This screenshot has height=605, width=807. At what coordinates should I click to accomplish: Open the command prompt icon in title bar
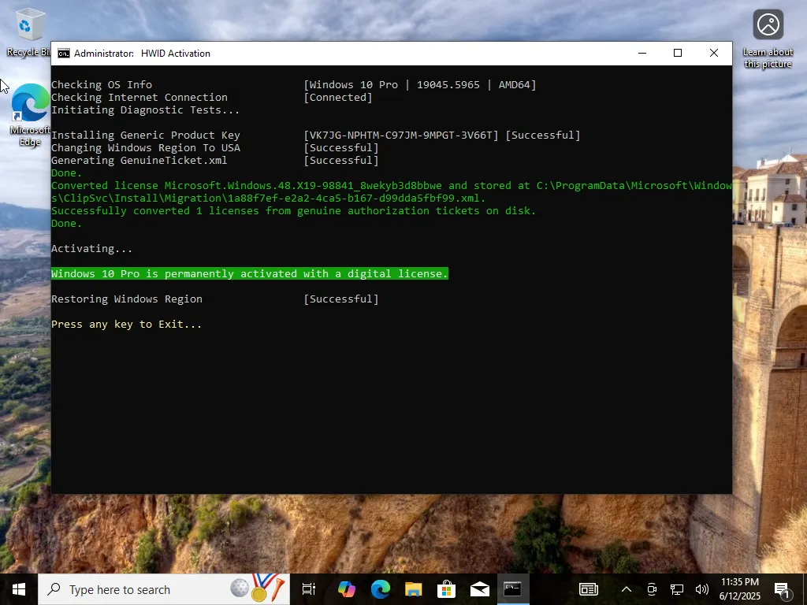coord(63,54)
